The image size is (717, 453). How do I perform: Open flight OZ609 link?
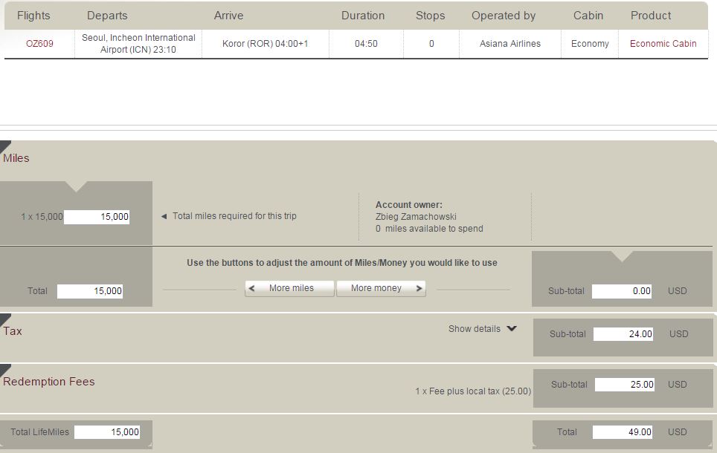(39, 43)
